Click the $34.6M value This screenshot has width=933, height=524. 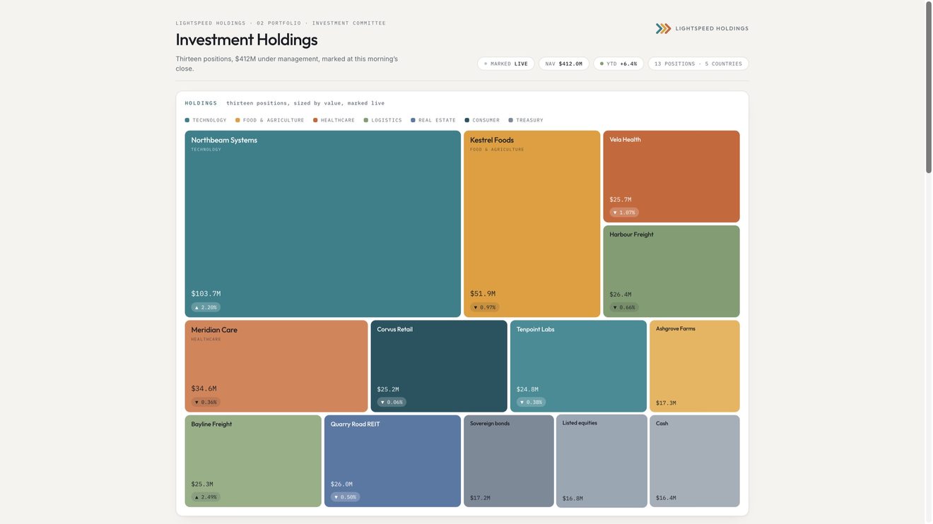coord(204,388)
